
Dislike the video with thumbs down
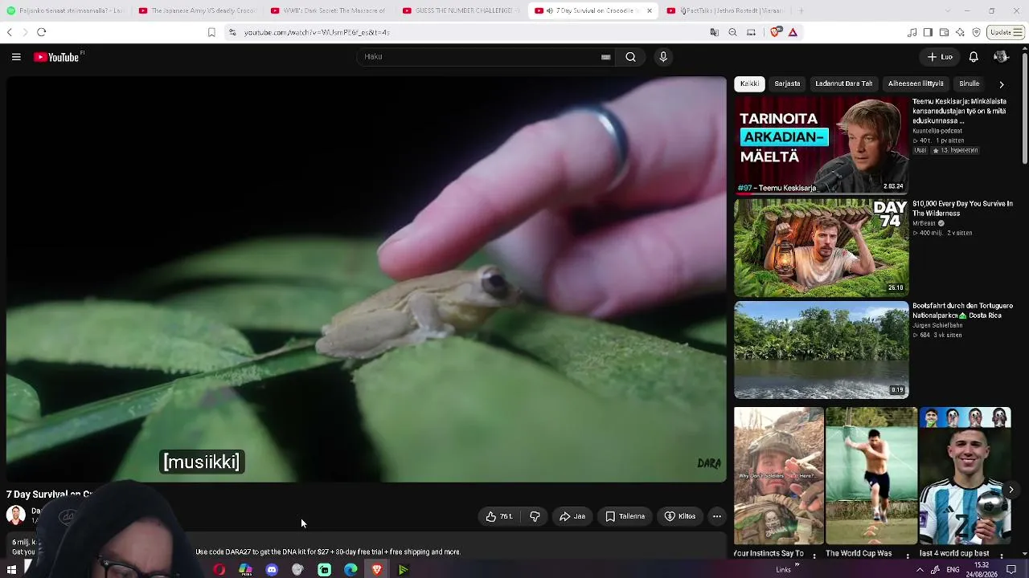click(535, 516)
